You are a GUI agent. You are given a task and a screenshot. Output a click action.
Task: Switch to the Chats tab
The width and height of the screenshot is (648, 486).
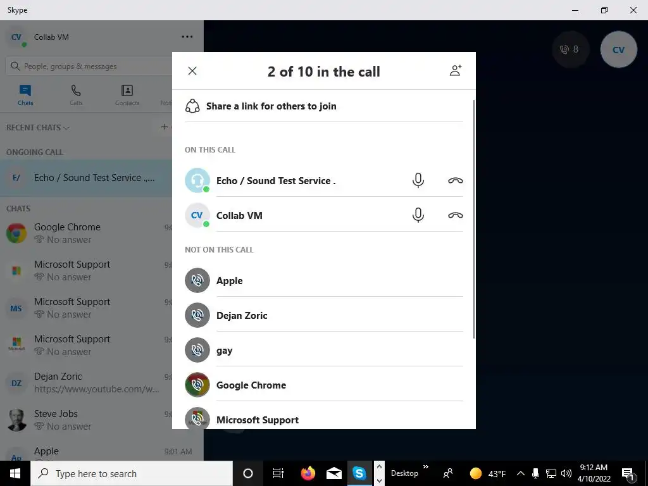click(25, 95)
